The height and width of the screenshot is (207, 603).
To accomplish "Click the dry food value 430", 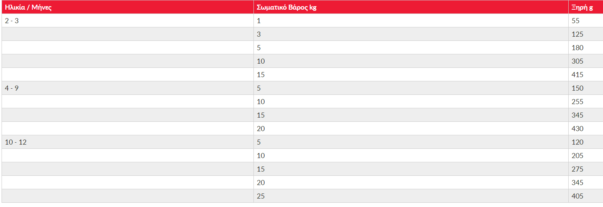I will pos(585,129).
